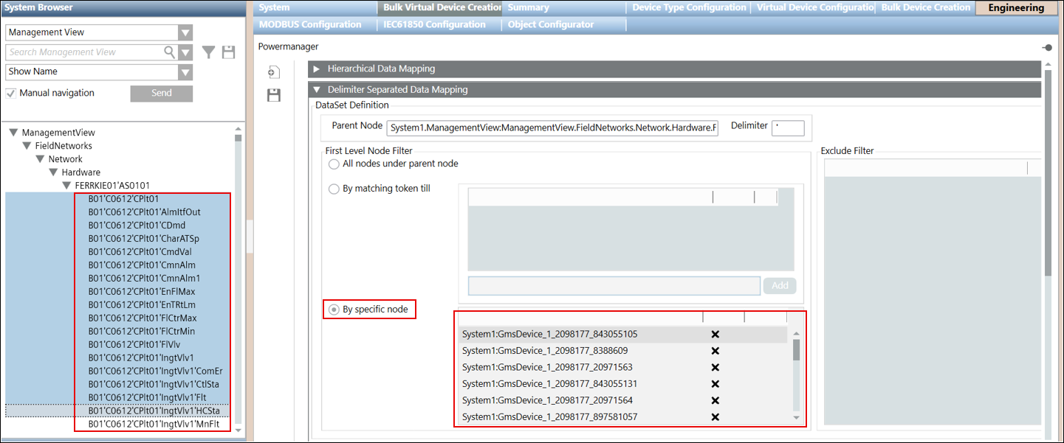Switch to the MODBUS Configuration tab
The height and width of the screenshot is (443, 1064).
(x=310, y=24)
